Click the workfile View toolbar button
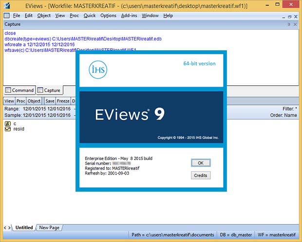302x242 pixels. coord(9,101)
